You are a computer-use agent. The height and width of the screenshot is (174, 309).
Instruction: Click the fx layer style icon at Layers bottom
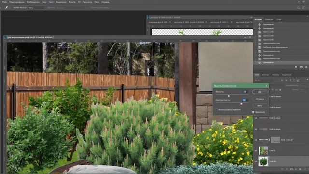click(287, 169)
